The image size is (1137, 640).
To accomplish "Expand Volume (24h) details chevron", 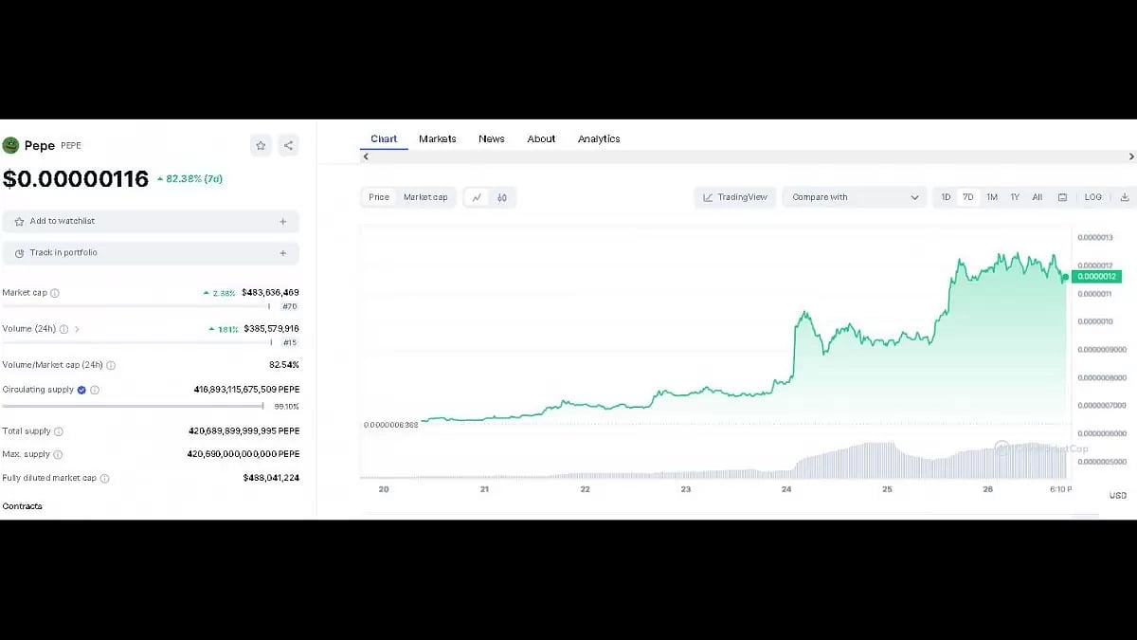I will [x=77, y=329].
